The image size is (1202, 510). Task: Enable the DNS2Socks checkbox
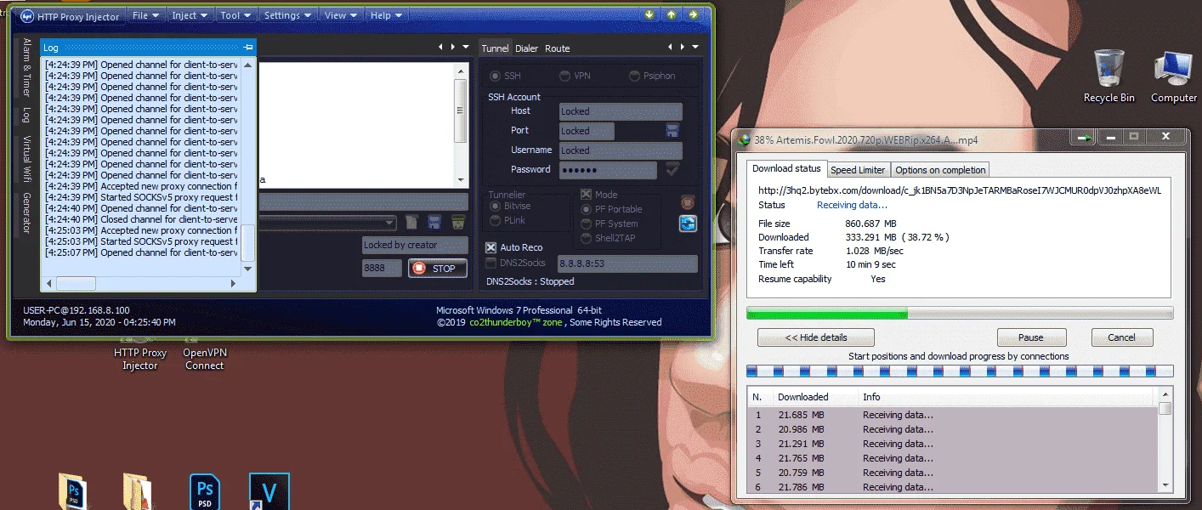click(491, 263)
